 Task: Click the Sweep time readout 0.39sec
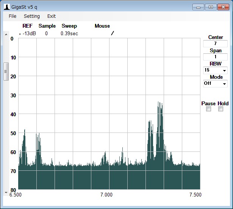tap(69, 33)
